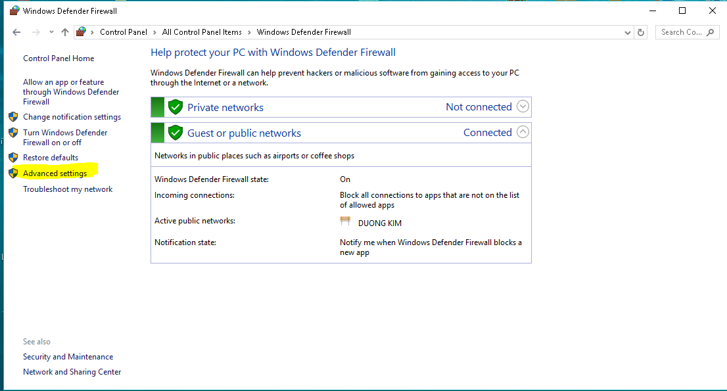Click the Refresh button in the address bar
This screenshot has height=391, width=727.
642,32
